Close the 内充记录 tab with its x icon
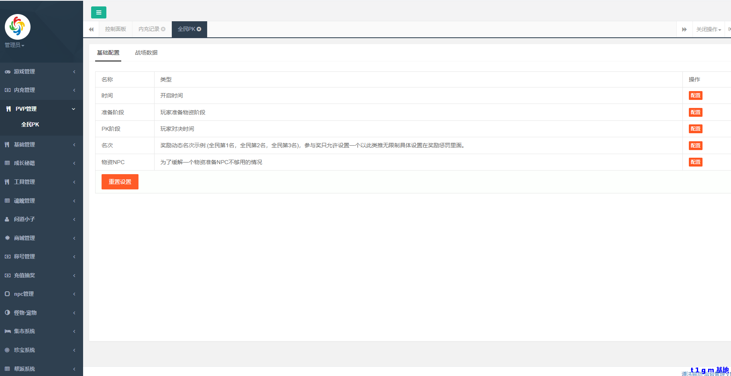This screenshot has width=731, height=376. [163, 29]
